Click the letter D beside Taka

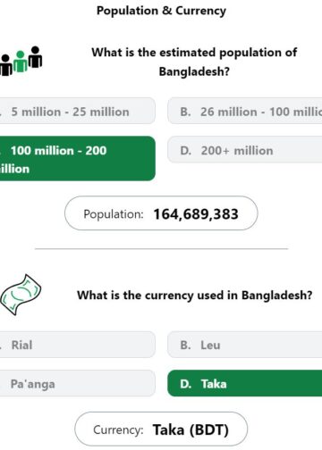pyautogui.click(x=185, y=384)
